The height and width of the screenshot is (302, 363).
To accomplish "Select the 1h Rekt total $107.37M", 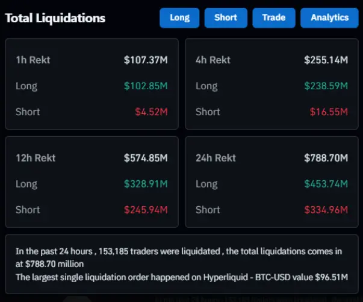I will 146,60.
